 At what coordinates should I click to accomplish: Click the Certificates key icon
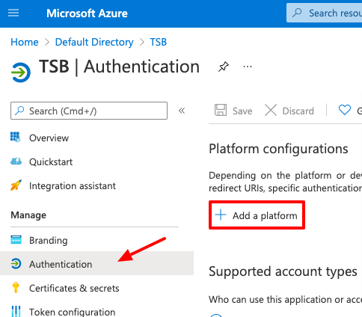16,288
